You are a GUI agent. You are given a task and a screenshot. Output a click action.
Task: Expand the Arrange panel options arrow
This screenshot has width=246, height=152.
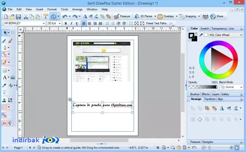241,99
